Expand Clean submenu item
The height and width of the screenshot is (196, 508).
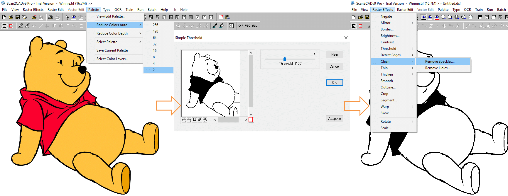(x=394, y=62)
